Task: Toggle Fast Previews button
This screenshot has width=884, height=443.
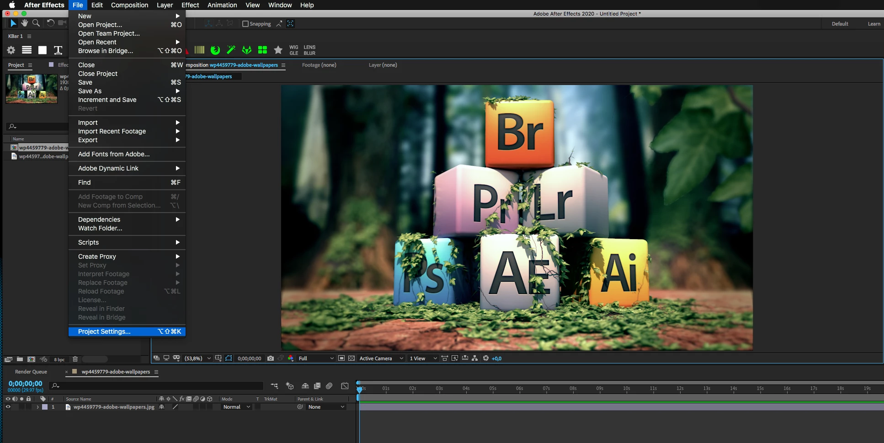Action: click(455, 358)
